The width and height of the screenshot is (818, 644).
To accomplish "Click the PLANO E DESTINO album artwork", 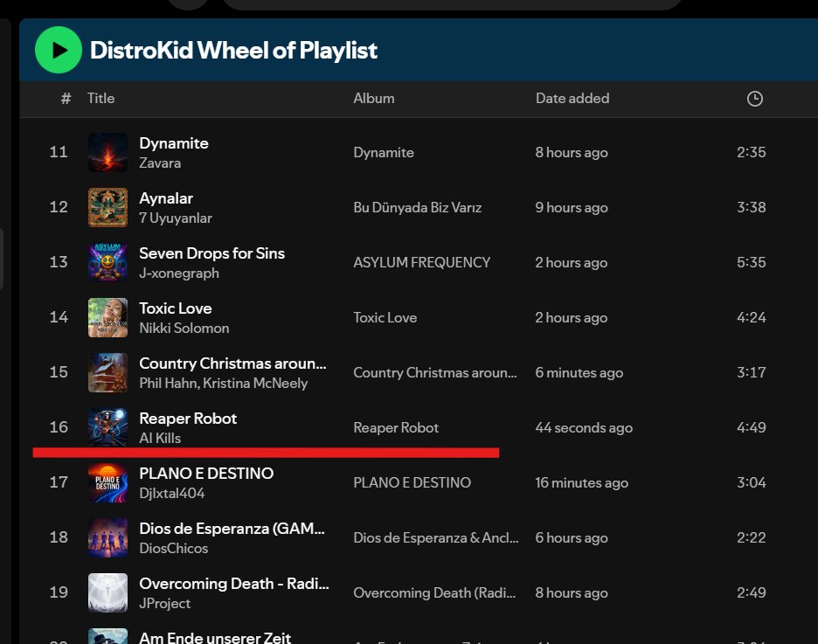I will [x=107, y=482].
